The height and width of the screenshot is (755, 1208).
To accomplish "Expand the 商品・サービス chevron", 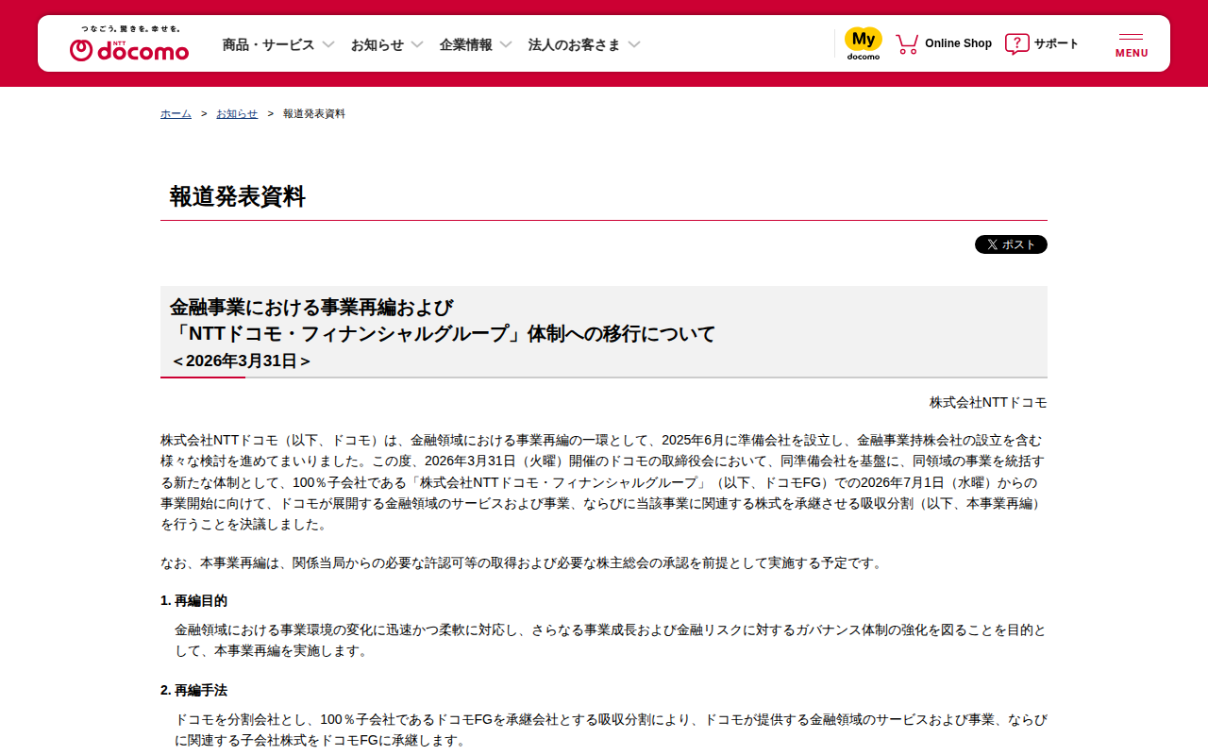I will 328,44.
